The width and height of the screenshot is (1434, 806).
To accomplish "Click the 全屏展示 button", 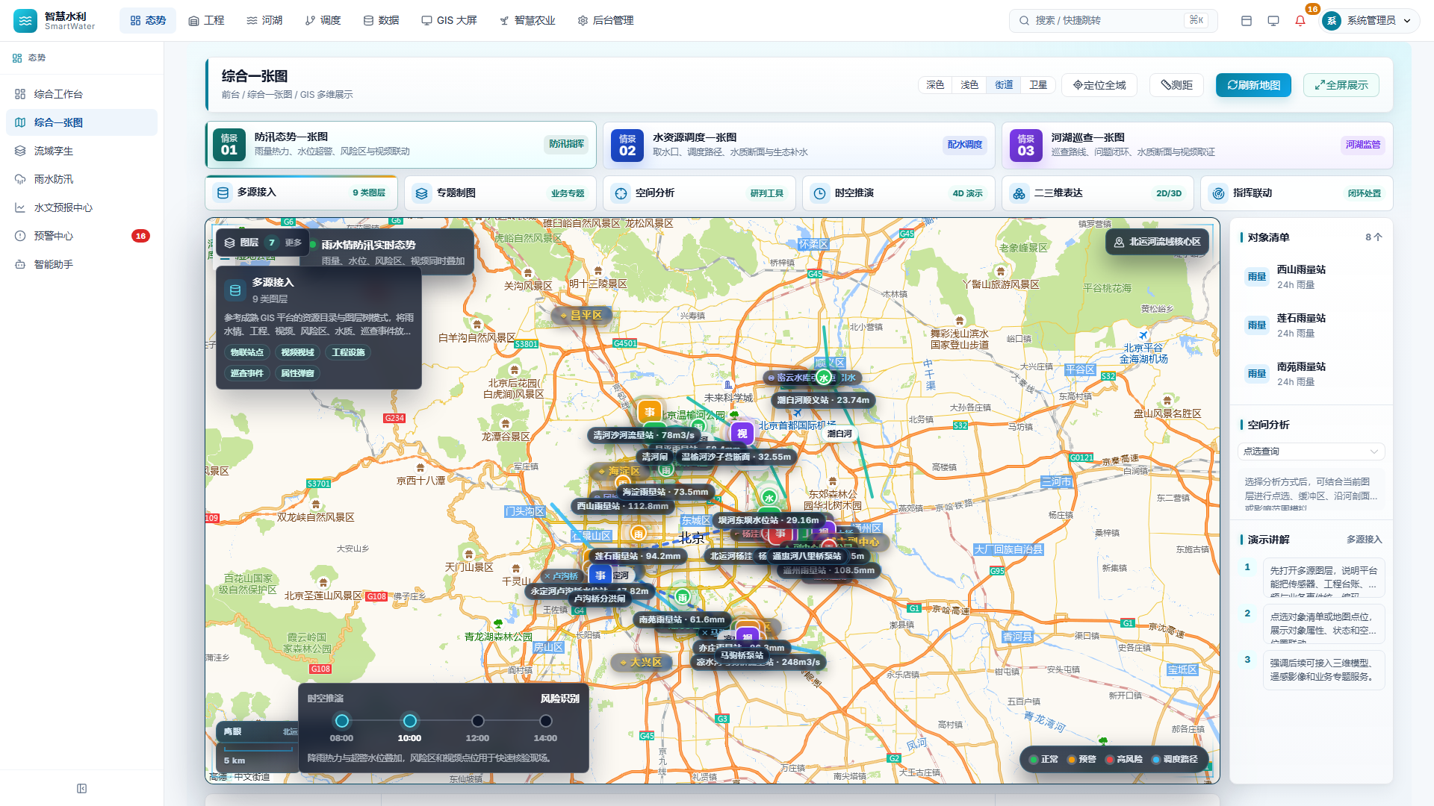I will 1341,85.
